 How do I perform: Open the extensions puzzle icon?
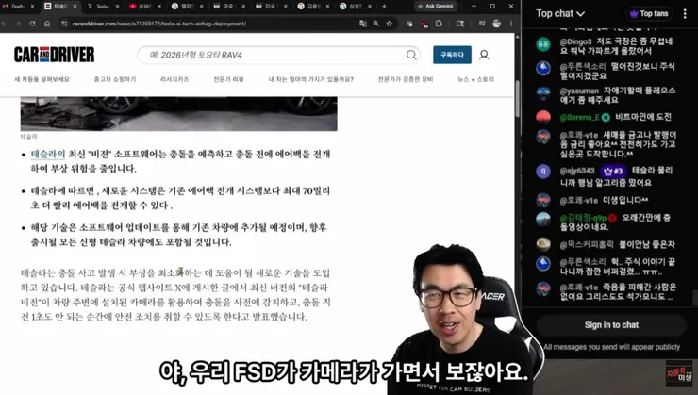439,24
